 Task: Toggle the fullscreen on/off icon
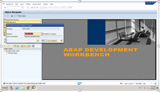pos(14,16)
